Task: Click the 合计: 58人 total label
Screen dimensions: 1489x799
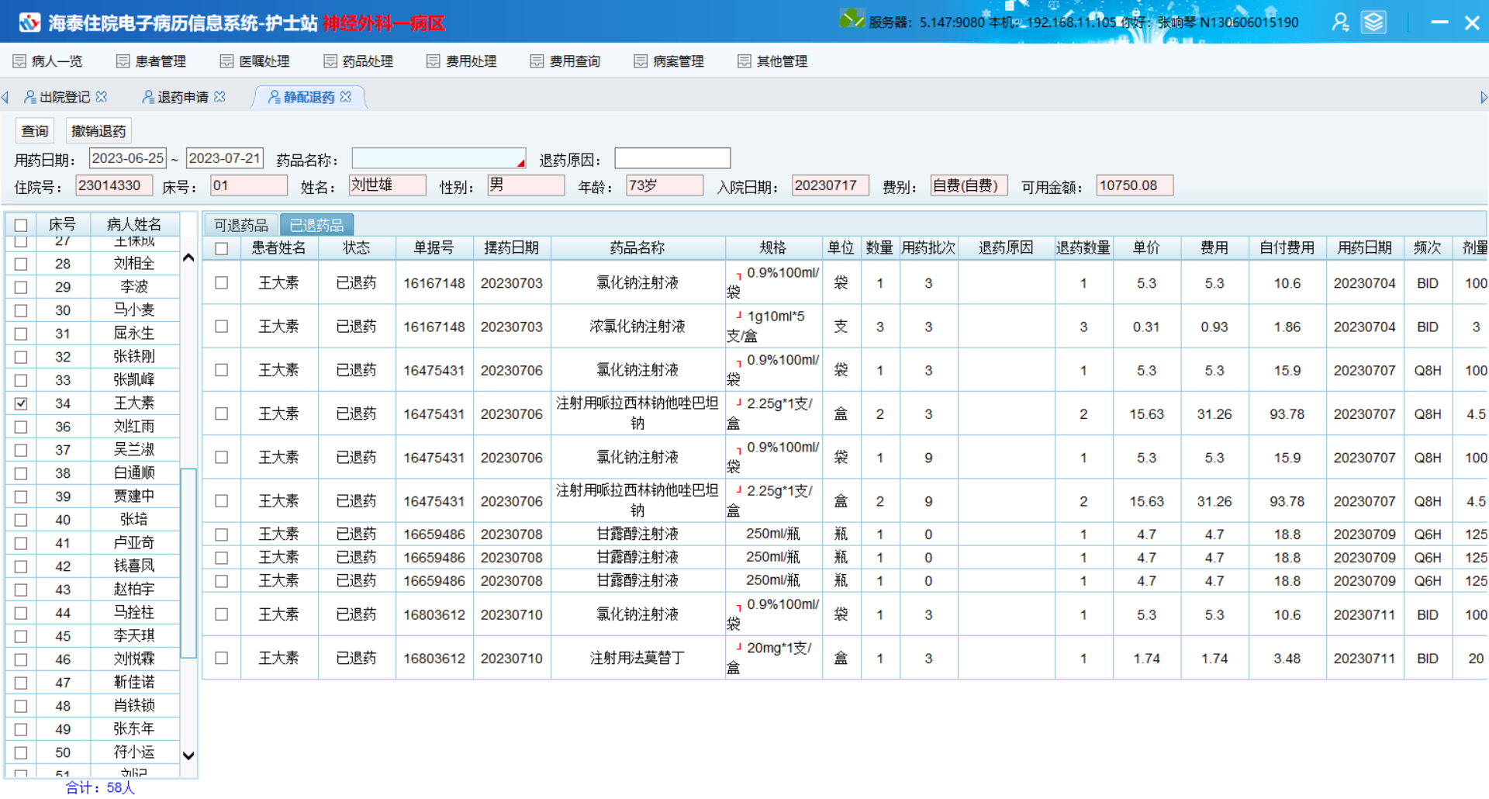Action: click(100, 787)
